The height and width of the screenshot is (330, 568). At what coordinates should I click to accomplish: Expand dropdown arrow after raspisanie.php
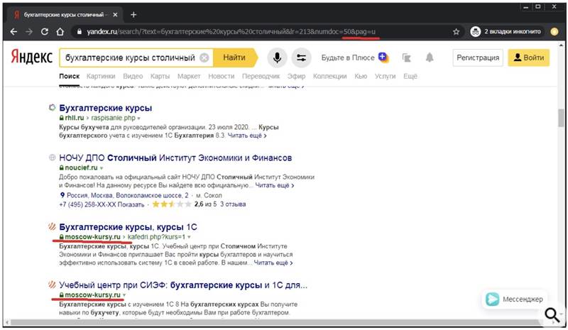138,119
